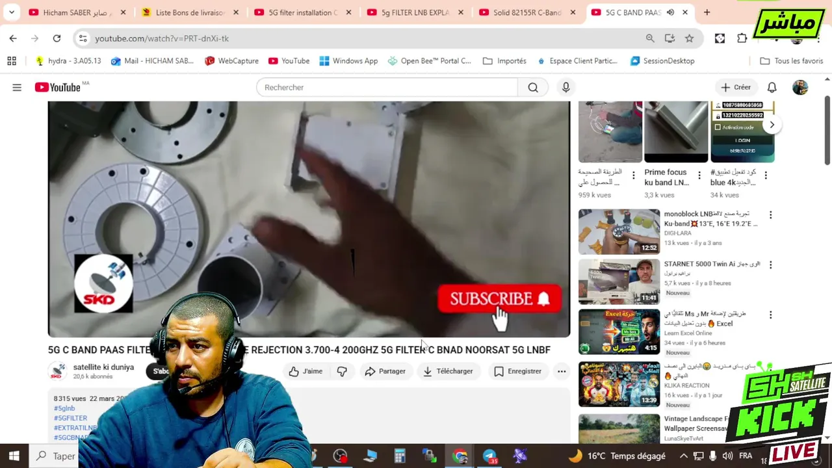Bookmark this page with the star icon

[x=689, y=38]
